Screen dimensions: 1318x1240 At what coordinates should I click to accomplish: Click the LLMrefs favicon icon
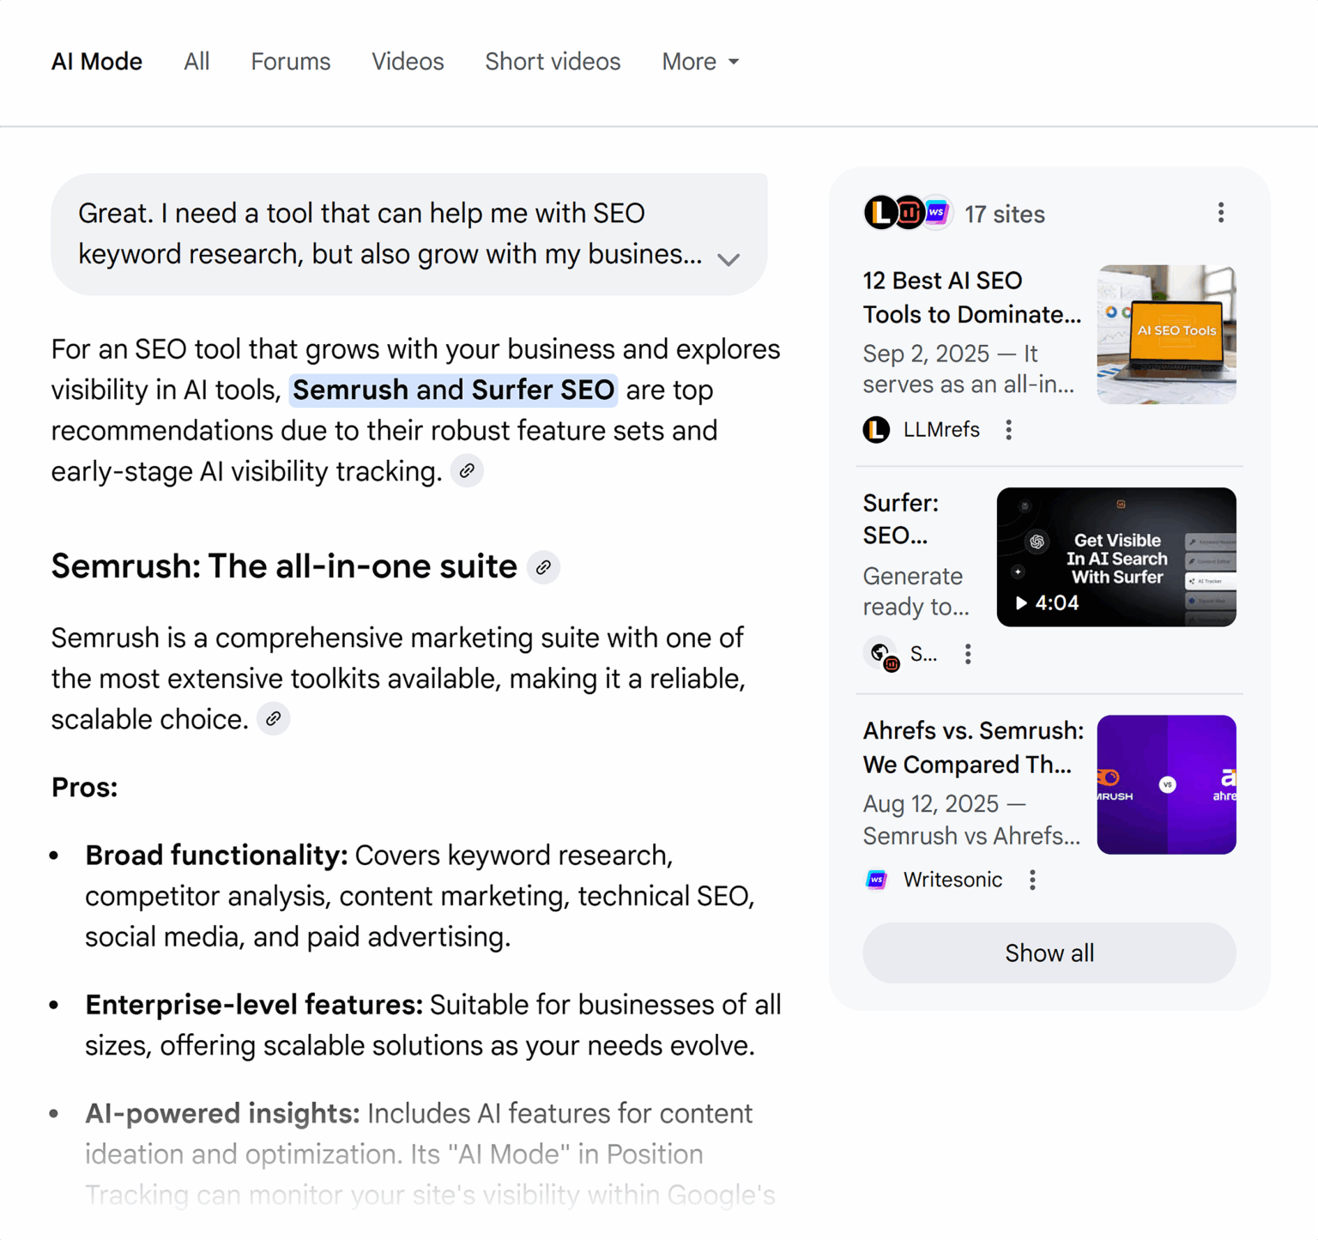pyautogui.click(x=876, y=430)
